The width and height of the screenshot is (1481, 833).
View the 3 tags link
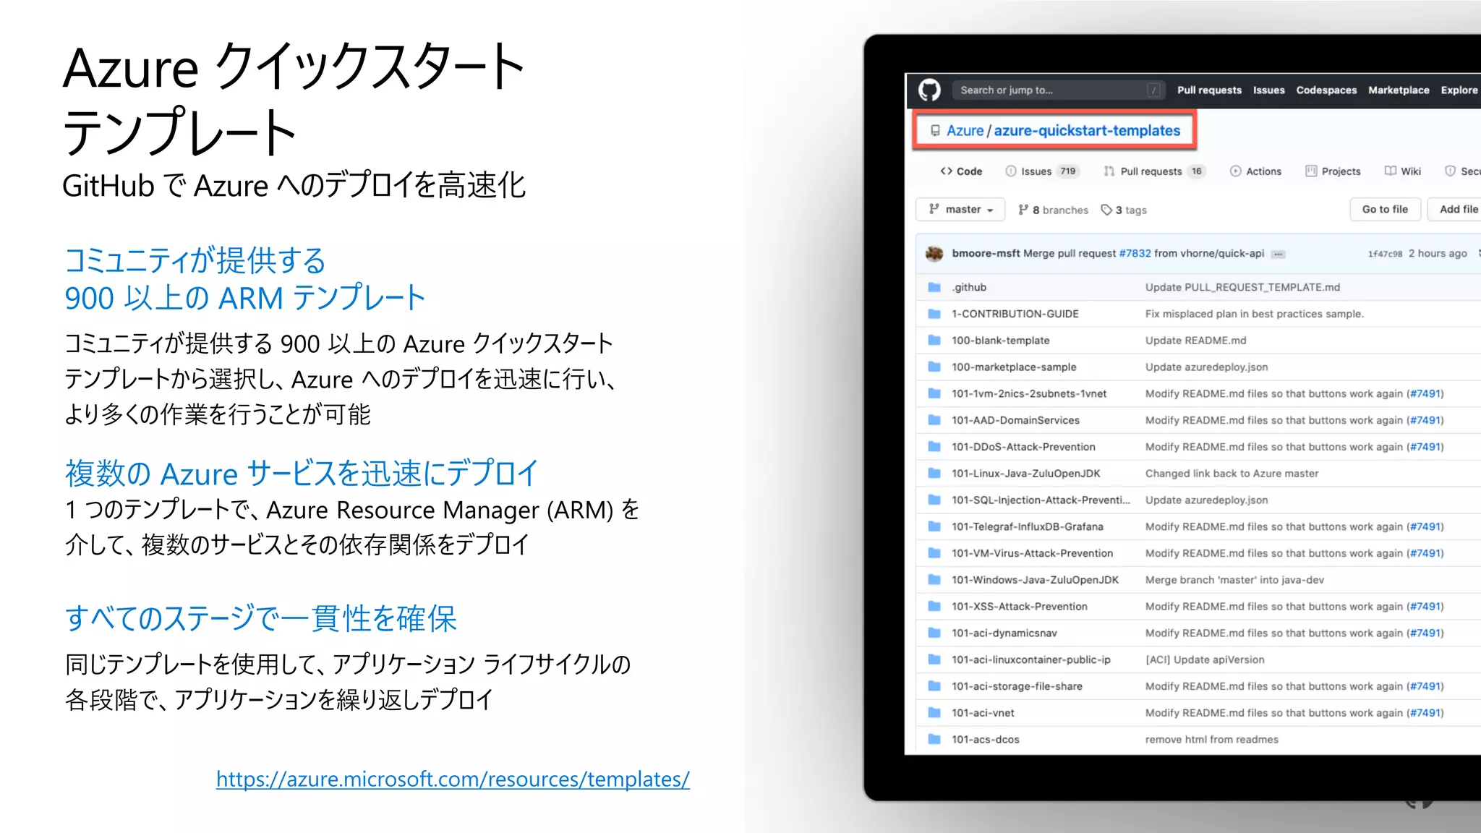(x=1124, y=210)
